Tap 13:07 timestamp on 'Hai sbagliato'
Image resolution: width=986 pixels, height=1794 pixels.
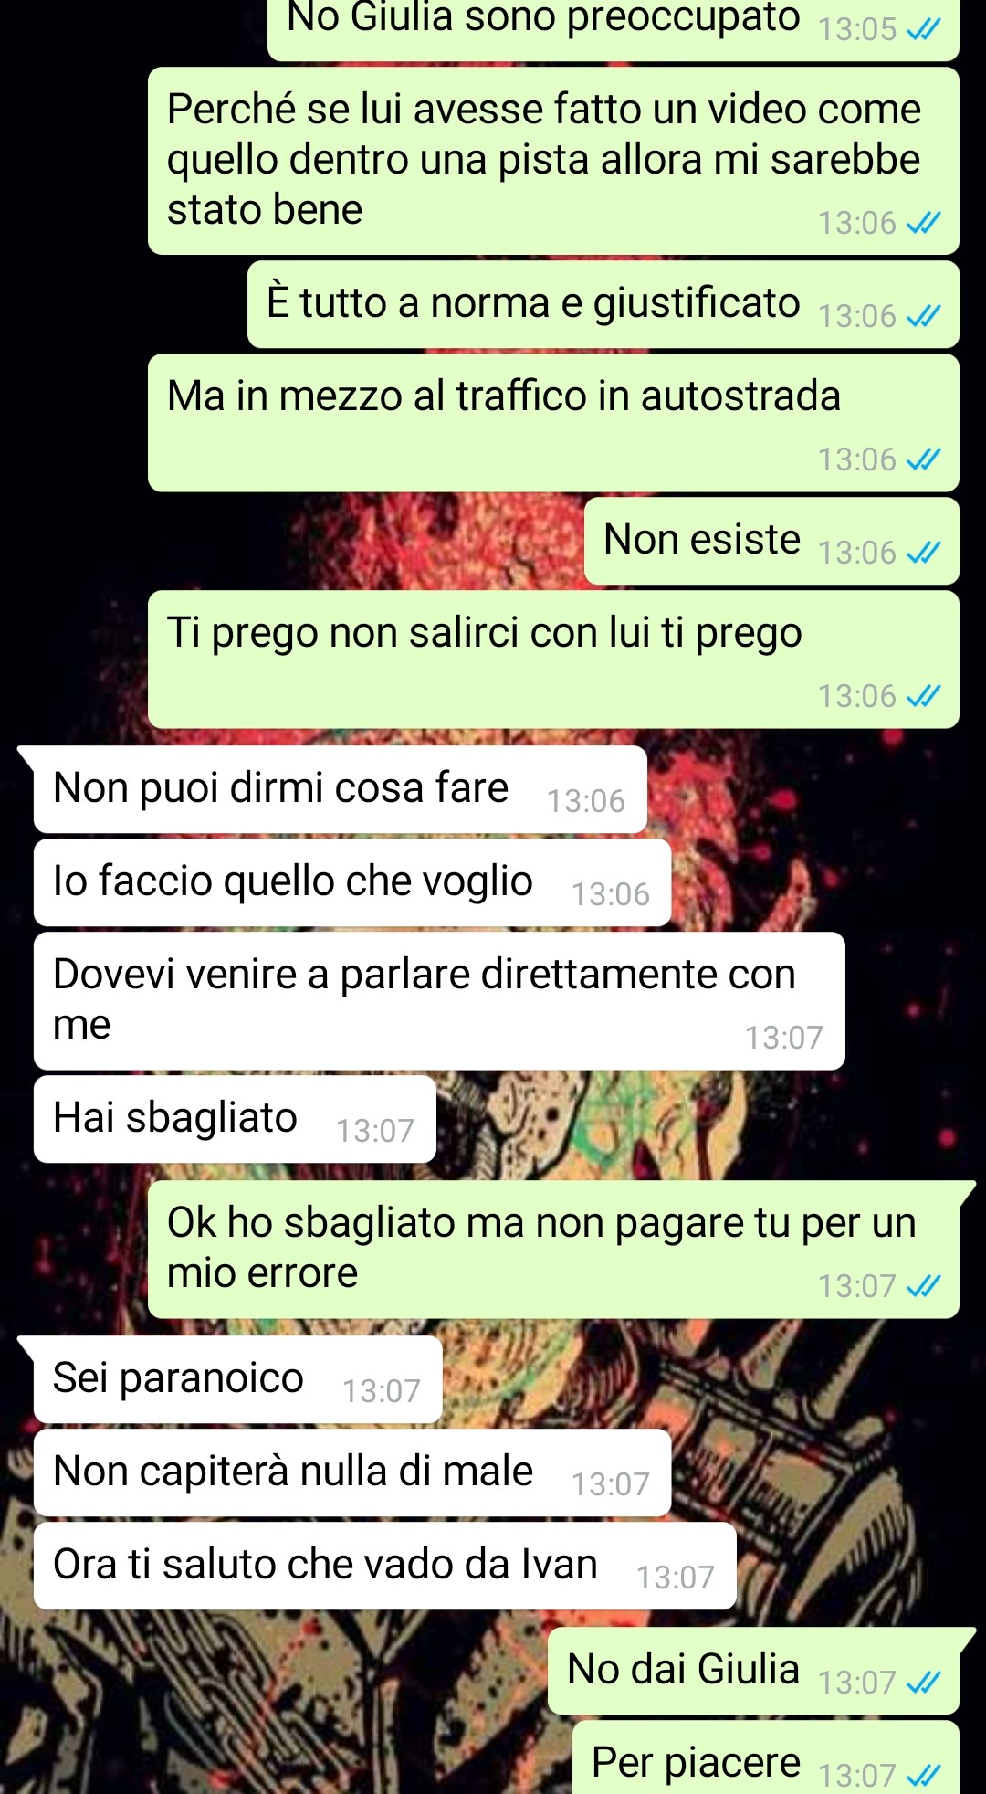pyautogui.click(x=375, y=1131)
